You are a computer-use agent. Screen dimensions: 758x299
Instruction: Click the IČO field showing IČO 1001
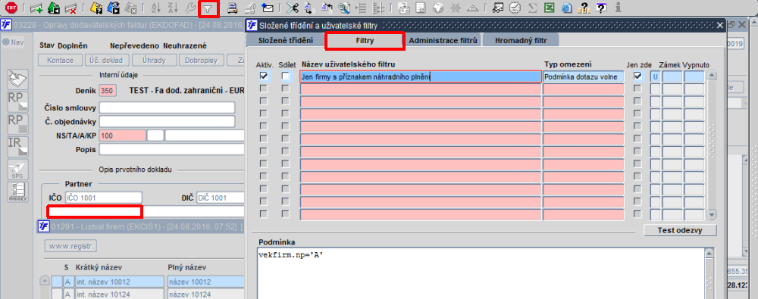[x=103, y=198]
